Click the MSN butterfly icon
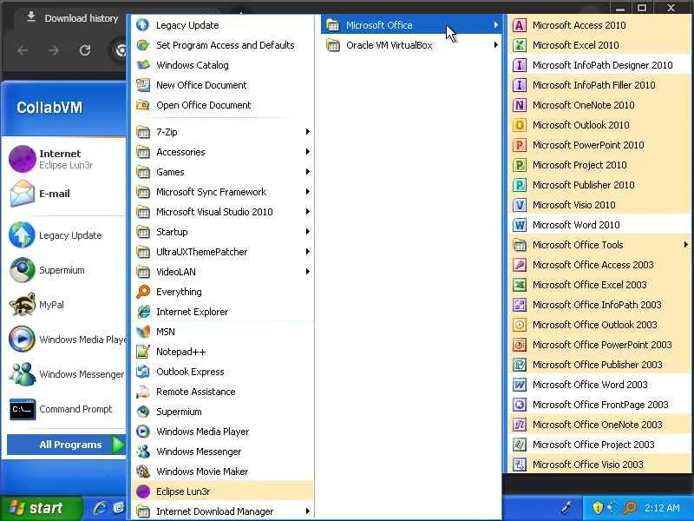This screenshot has width=694, height=521. (143, 332)
